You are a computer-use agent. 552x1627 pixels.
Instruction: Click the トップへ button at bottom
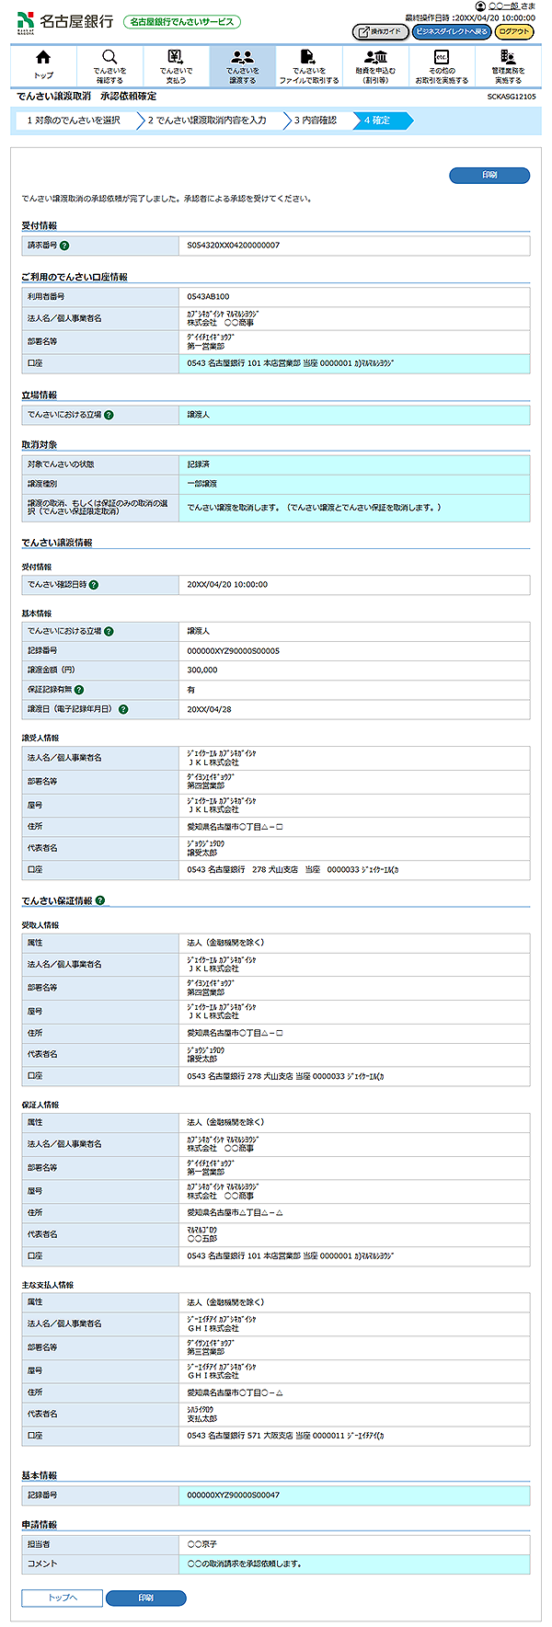point(62,1598)
